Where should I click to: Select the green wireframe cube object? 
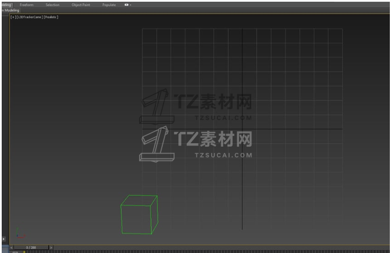pos(139,214)
